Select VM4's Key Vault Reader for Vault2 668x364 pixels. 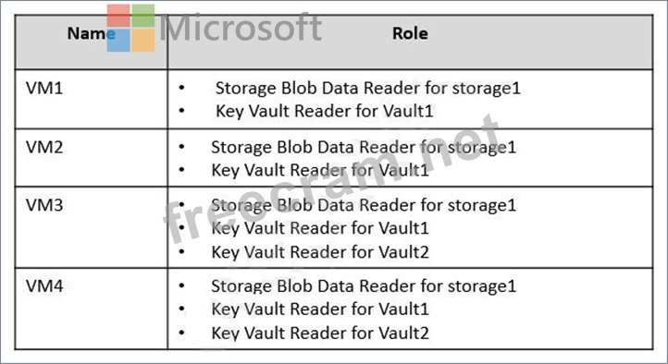point(320,333)
